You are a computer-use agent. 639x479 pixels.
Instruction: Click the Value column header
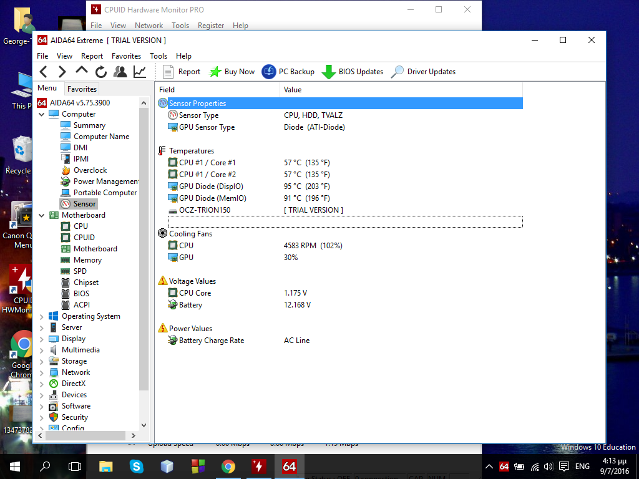(401, 90)
